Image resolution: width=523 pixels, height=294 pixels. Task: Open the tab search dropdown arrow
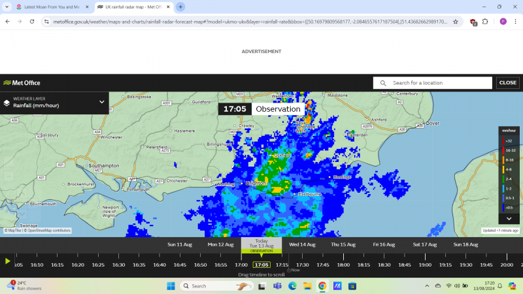(7, 7)
